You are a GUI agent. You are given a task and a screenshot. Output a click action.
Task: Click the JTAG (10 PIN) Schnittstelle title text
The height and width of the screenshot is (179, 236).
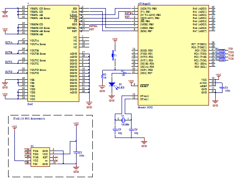[x=29, y=119]
